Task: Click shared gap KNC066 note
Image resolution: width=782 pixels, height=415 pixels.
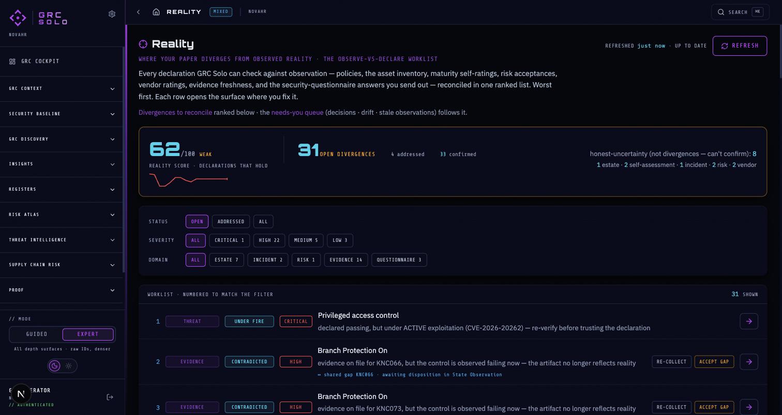Action: [410, 375]
